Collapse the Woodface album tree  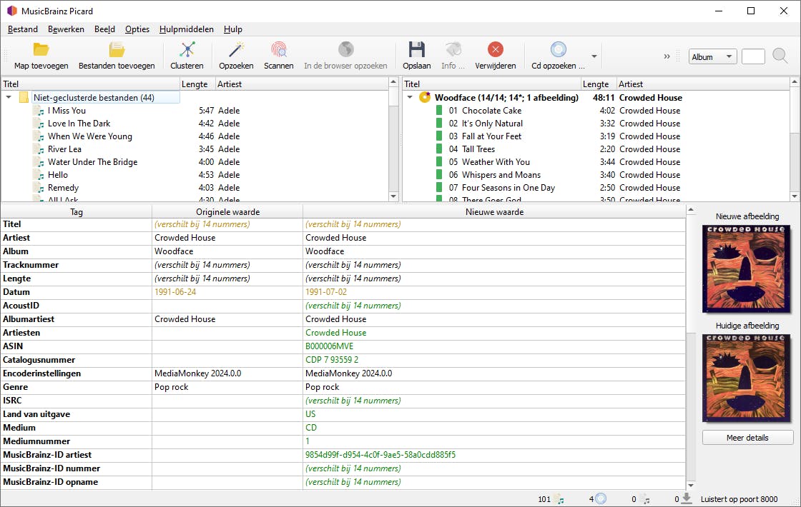410,98
